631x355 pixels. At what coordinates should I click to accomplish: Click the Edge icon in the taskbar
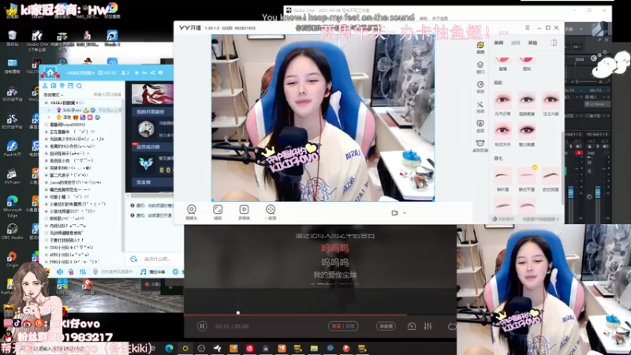point(169,348)
